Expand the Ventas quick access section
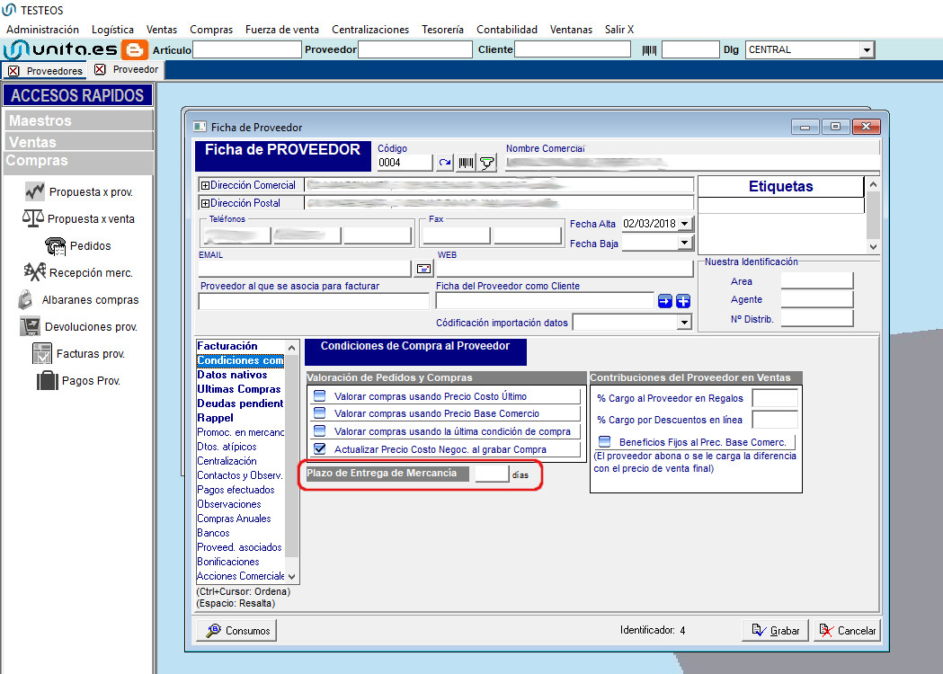This screenshot has width=943, height=674. [78, 142]
